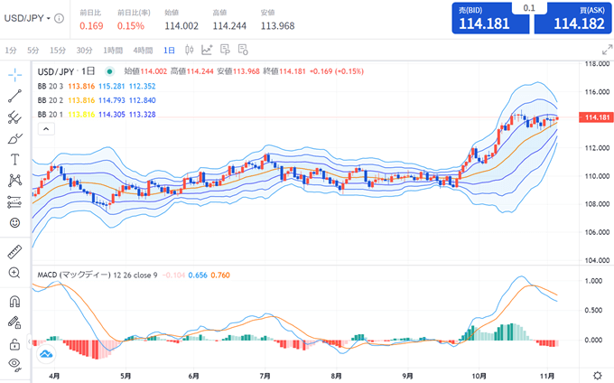Click the MACD indicator legend label
This screenshot has width=614, height=383.
(x=98, y=275)
